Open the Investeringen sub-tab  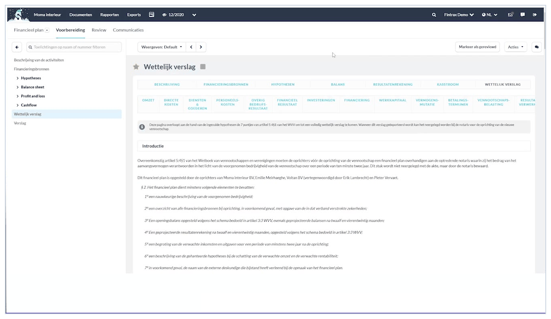coord(321,100)
